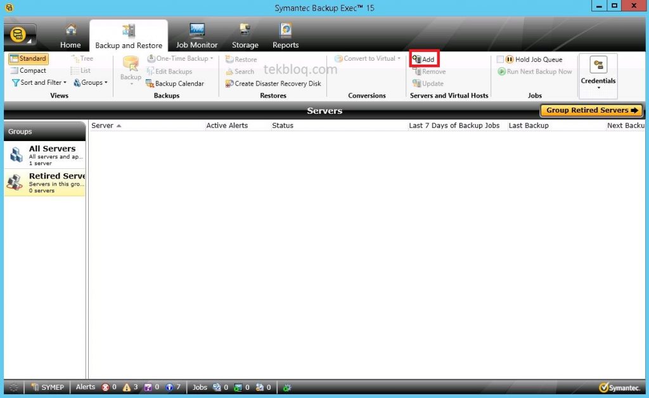The height and width of the screenshot is (398, 649).
Task: Open the Home tab
Action: pyautogui.click(x=70, y=36)
